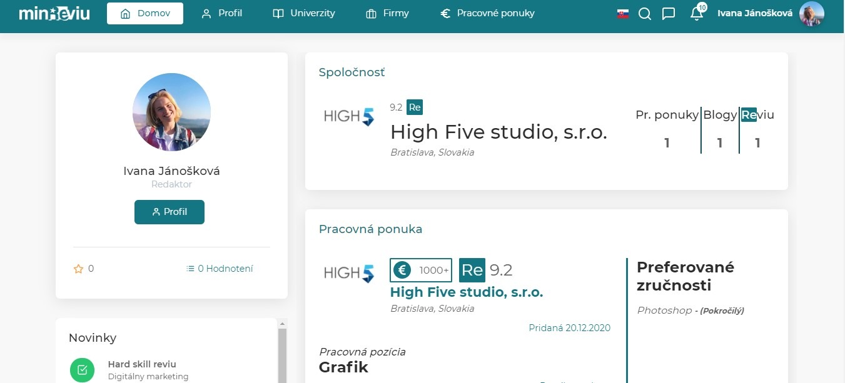Click the green Hard skill reviu icon
845x383 pixels.
click(x=82, y=370)
